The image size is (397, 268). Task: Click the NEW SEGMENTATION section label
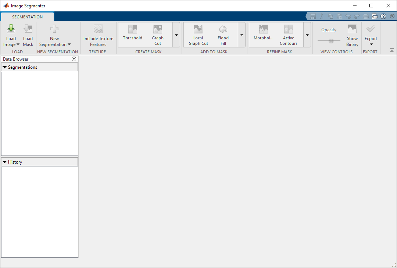[x=57, y=52]
